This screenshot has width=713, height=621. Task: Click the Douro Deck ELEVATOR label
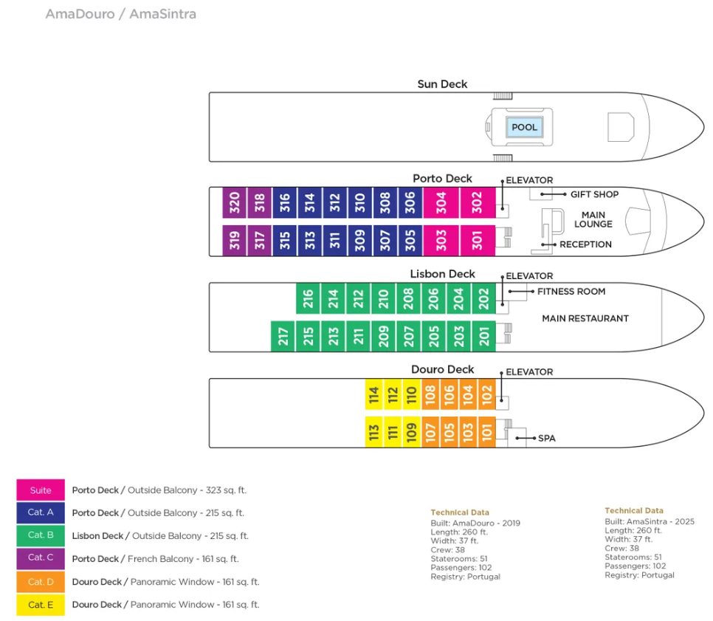click(529, 371)
